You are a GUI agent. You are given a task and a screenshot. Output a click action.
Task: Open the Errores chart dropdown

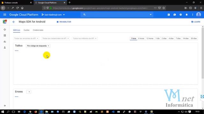[x=29, y=92]
